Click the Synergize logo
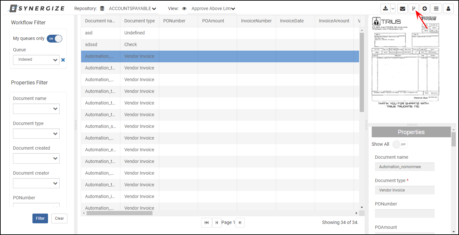Viewport: 459px width, 235px height. (37, 8)
